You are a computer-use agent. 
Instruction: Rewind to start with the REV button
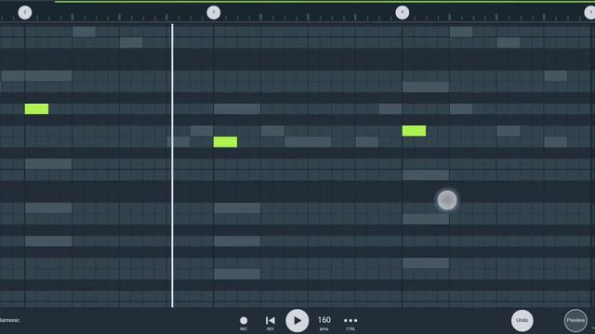click(271, 323)
